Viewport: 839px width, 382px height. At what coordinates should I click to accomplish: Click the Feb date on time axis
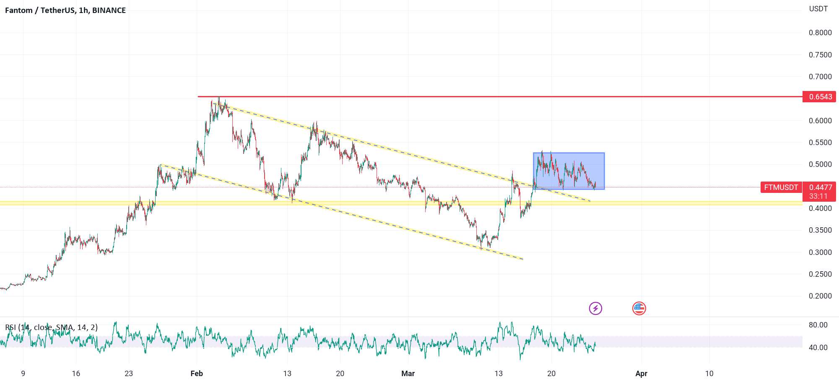click(197, 373)
